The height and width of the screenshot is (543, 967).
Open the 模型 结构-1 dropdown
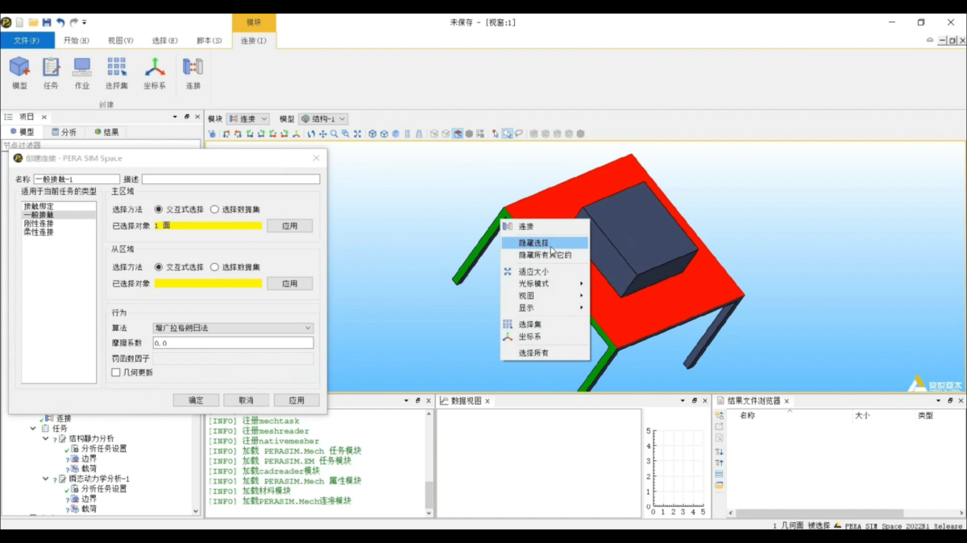[x=323, y=119]
